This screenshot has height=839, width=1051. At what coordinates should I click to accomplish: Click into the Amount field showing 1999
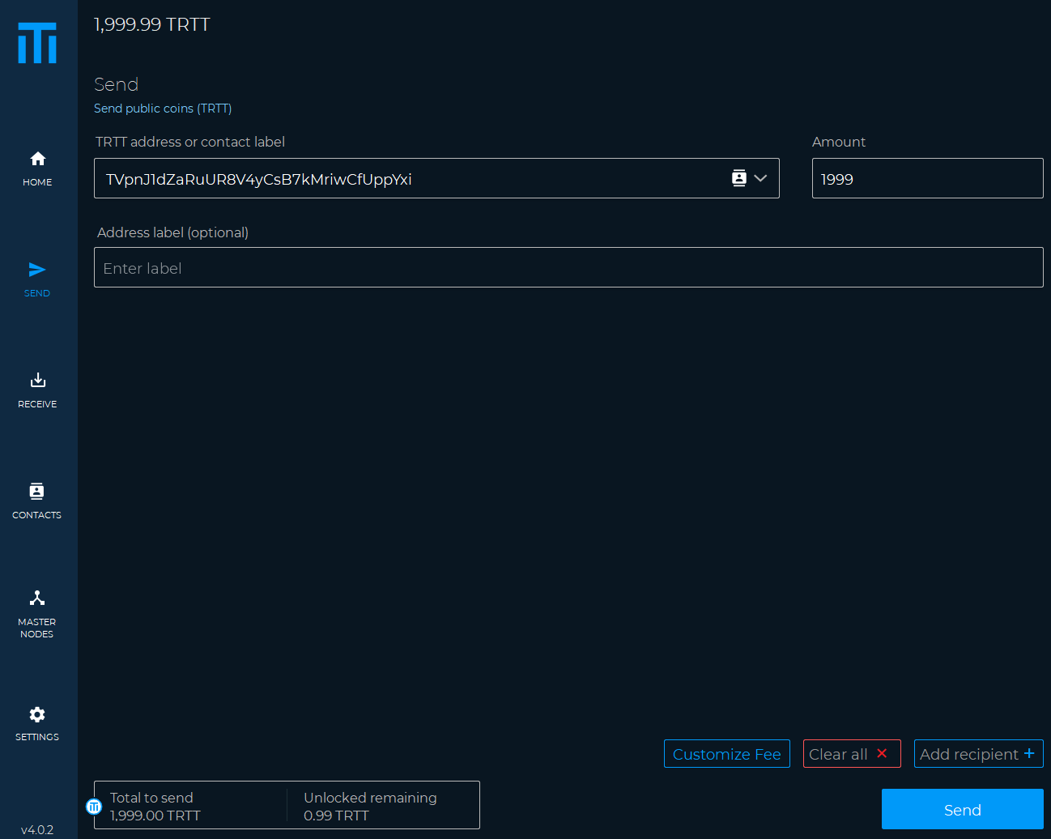927,179
